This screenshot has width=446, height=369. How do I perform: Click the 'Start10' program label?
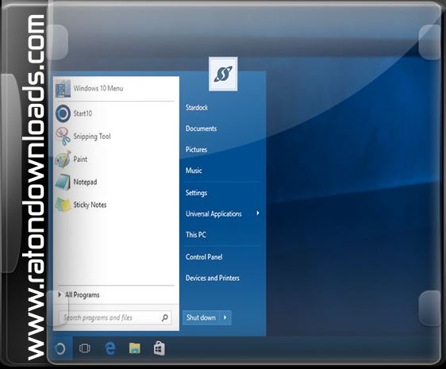pos(83,113)
